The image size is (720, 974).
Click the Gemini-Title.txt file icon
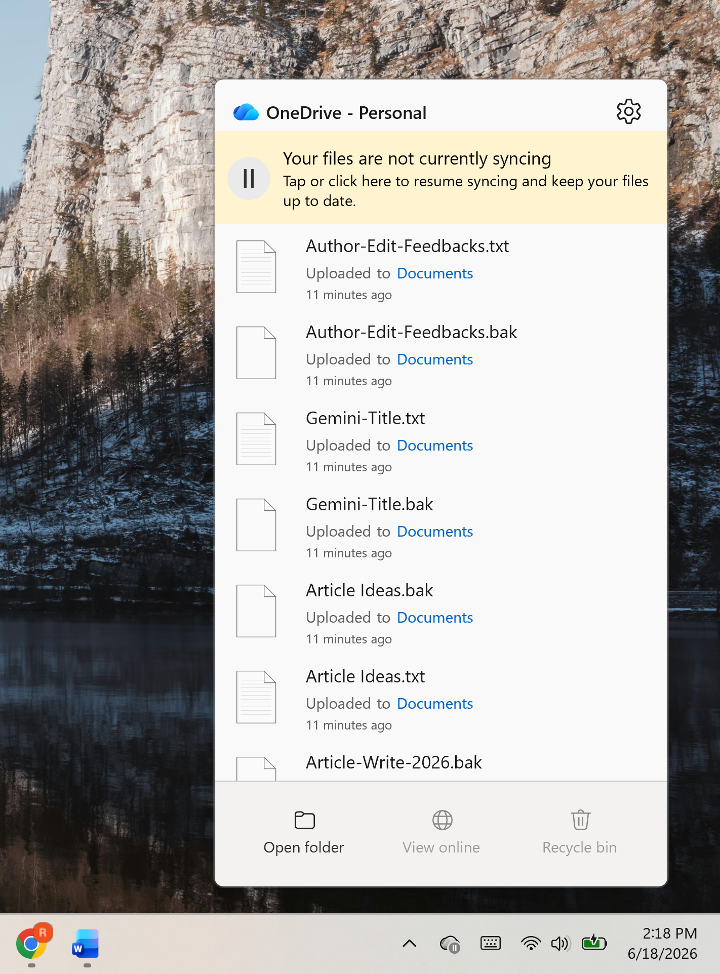[256, 439]
